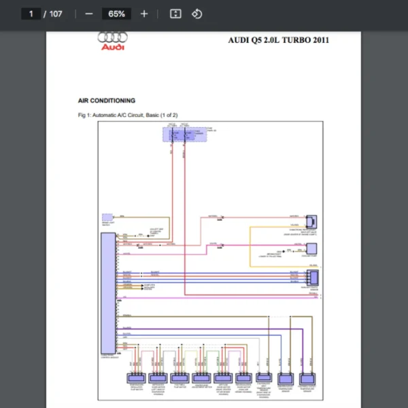Image resolution: width=408 pixels, height=408 pixels.
Task: Click the 65% zoom level field
Action: pyautogui.click(x=116, y=14)
